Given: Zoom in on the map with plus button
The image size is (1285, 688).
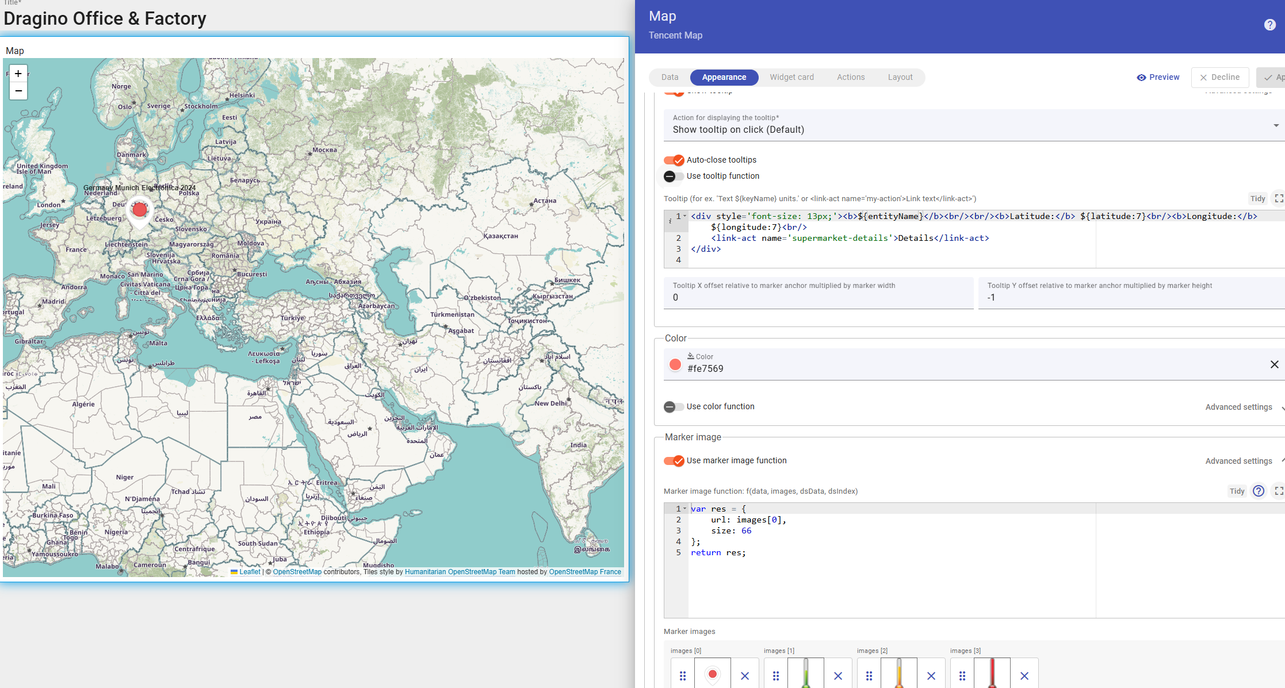Looking at the screenshot, I should (18, 74).
